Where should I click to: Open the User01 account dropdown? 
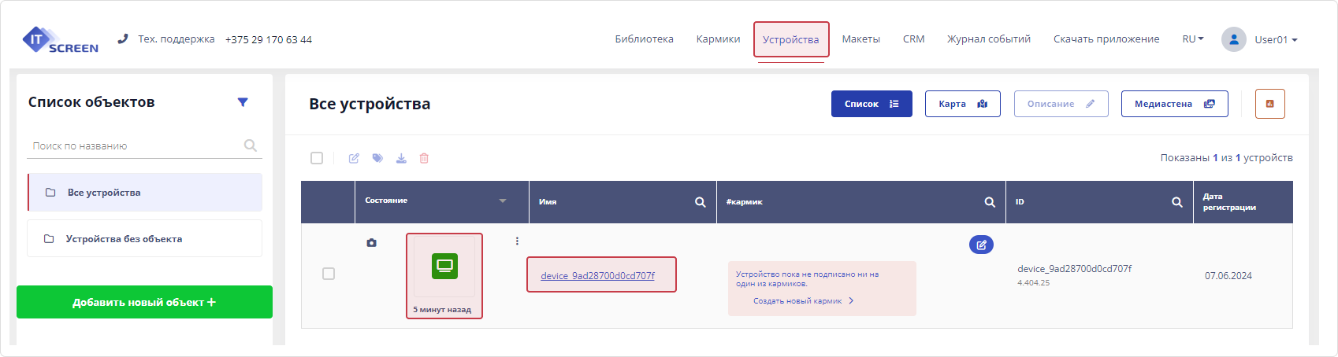tap(1277, 39)
